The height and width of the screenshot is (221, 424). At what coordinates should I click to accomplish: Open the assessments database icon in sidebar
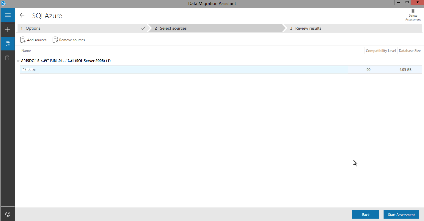[8, 44]
